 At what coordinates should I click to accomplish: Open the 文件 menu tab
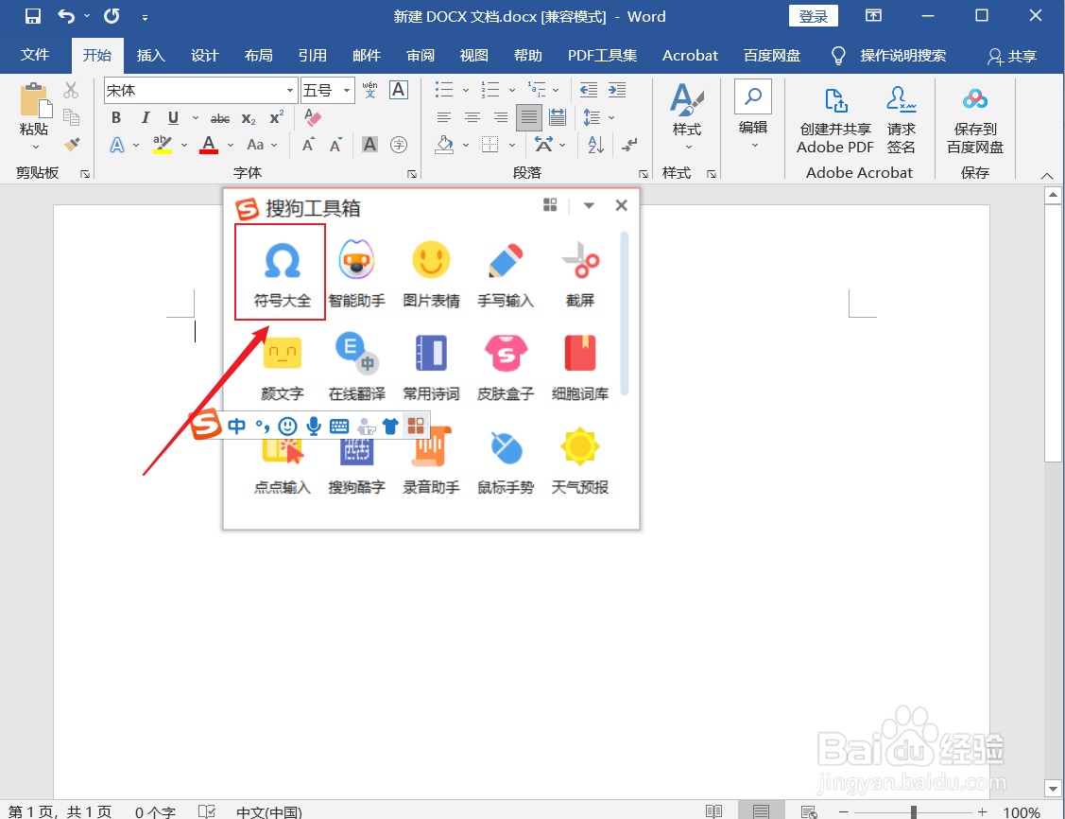pos(35,55)
